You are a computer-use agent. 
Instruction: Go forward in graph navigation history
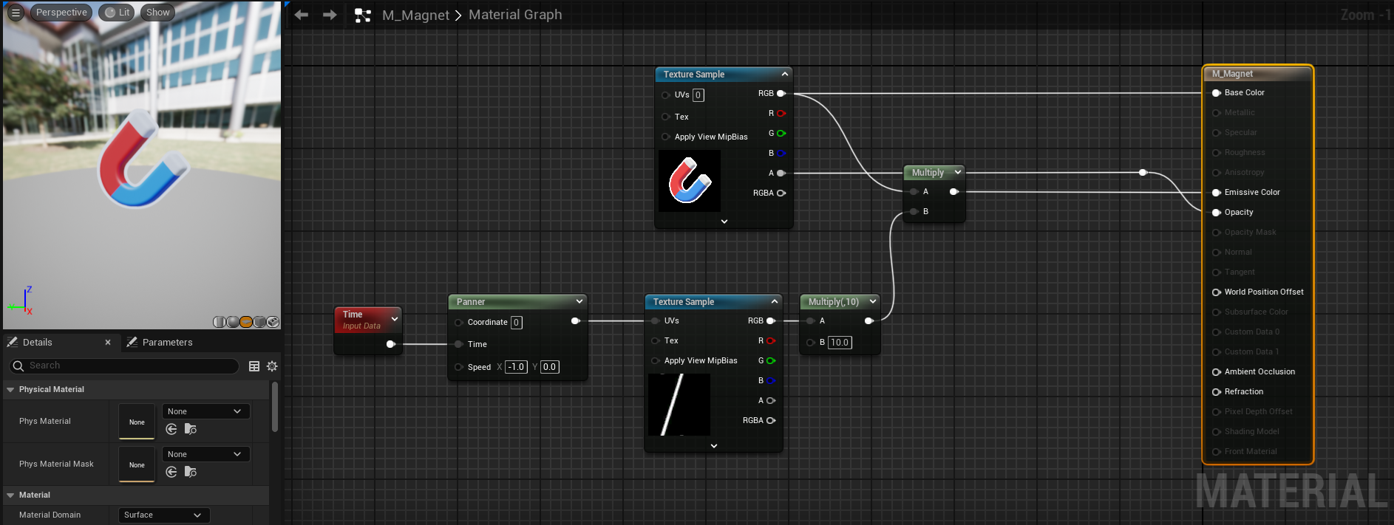point(330,15)
